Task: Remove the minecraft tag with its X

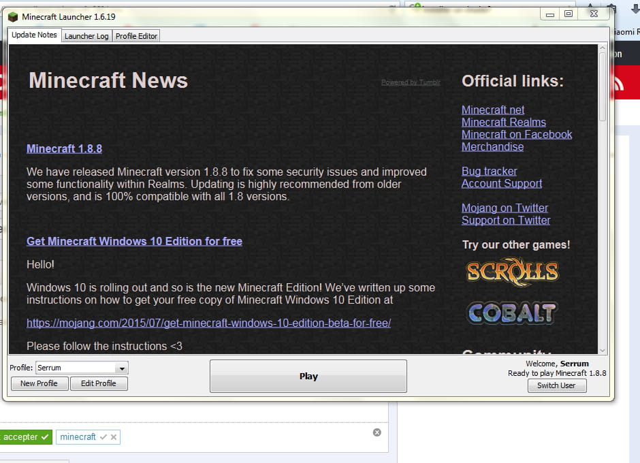Action: (114, 437)
